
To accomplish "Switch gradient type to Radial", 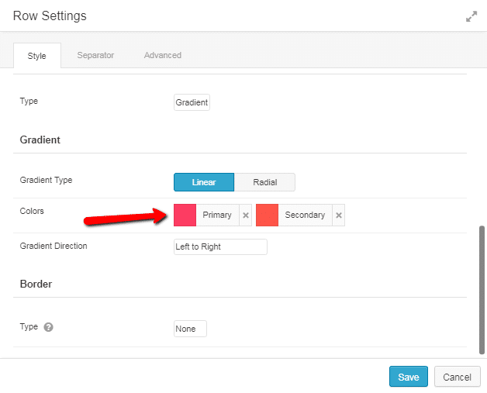I will coord(264,182).
